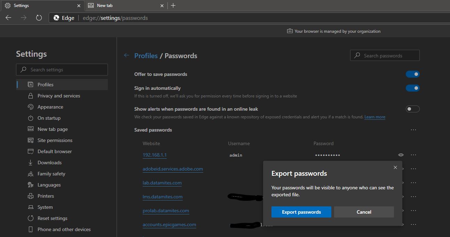Screen dimensions: 450x237
Task: Click the Export passwords button
Action: 301,212
